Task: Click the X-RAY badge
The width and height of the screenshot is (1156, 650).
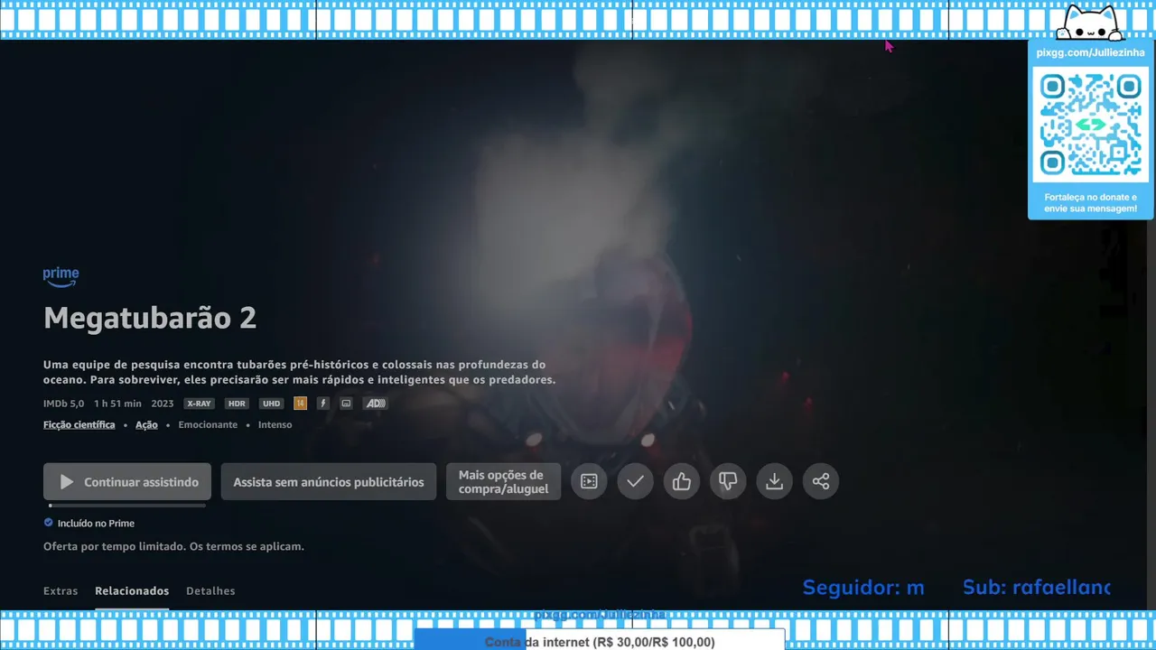Action: pos(199,404)
